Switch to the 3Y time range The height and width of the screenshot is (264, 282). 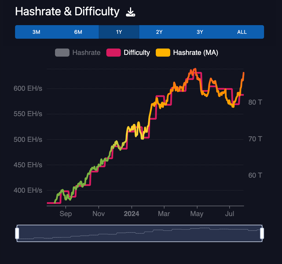point(200,32)
